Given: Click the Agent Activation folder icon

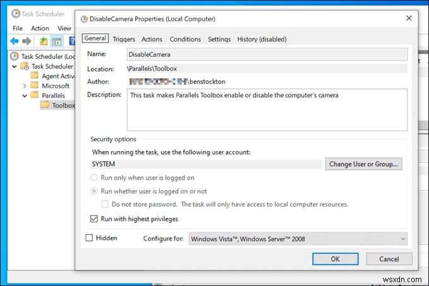Looking at the screenshot, I should coord(35,76).
